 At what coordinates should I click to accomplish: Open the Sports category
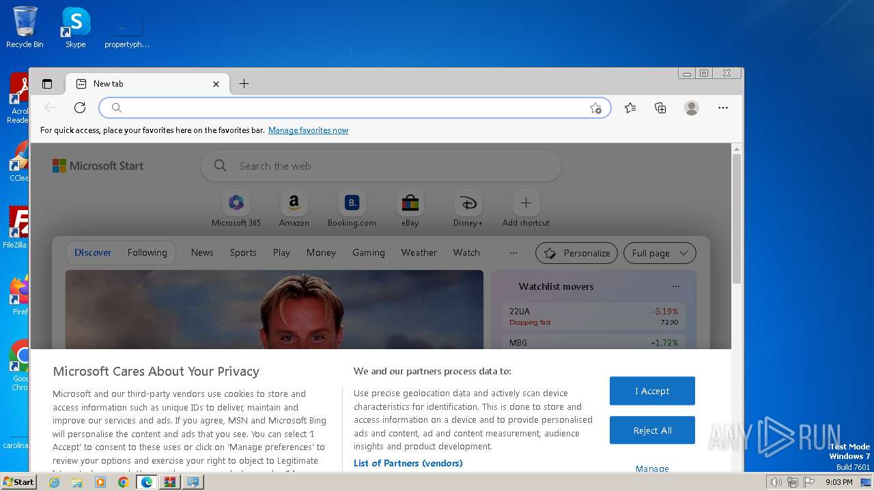(x=243, y=252)
